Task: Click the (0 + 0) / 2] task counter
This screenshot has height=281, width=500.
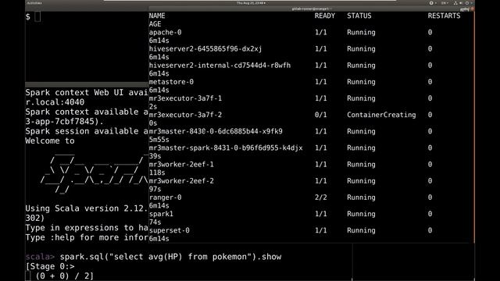Action: point(65,276)
